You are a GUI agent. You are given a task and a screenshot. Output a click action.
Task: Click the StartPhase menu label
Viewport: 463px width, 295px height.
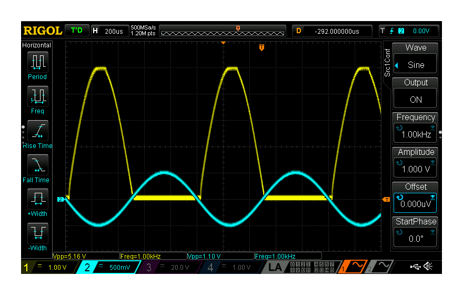416,221
